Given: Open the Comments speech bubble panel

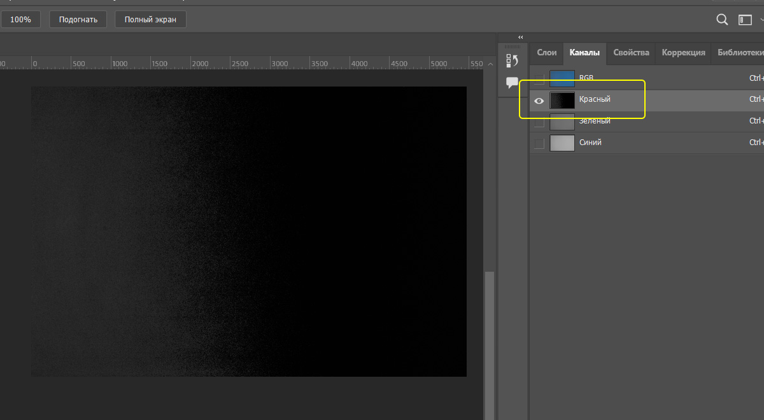Looking at the screenshot, I should tap(513, 83).
